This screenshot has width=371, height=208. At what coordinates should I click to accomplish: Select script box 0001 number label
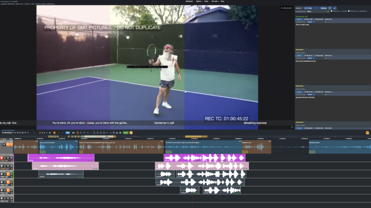tap(299, 19)
